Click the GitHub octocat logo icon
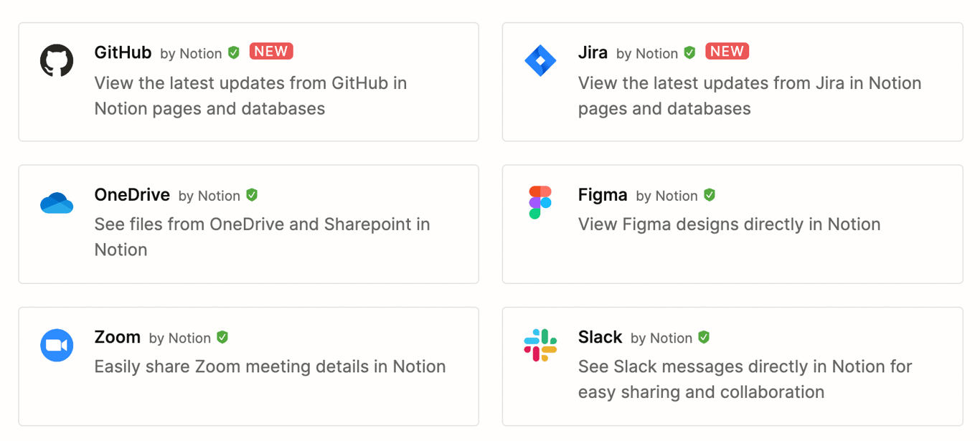Screen dimensions: 980x441 click(57, 61)
